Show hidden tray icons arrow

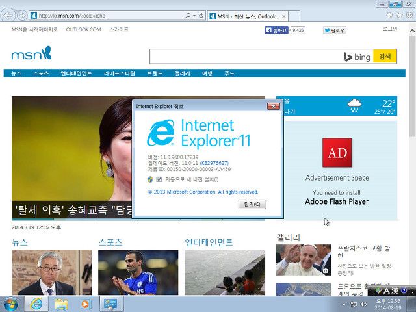tap(344, 304)
